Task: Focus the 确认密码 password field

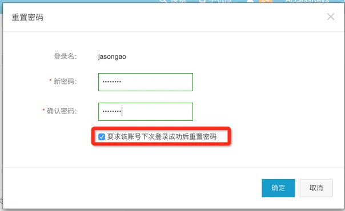Action: 146,112
